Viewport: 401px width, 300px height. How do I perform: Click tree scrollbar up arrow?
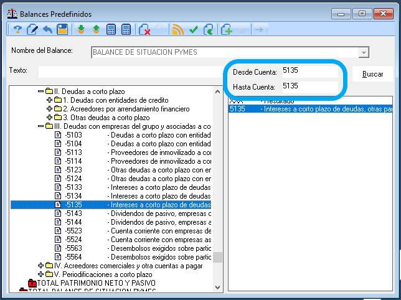pyautogui.click(x=218, y=91)
